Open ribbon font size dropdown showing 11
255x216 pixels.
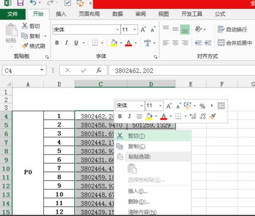135,30
